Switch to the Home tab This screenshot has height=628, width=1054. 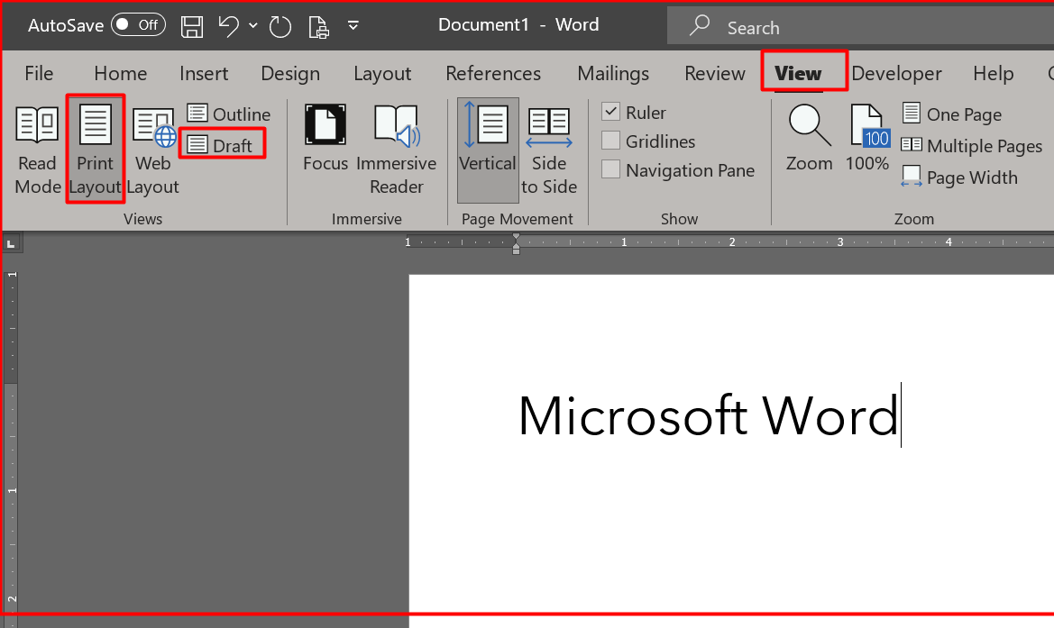(x=120, y=73)
